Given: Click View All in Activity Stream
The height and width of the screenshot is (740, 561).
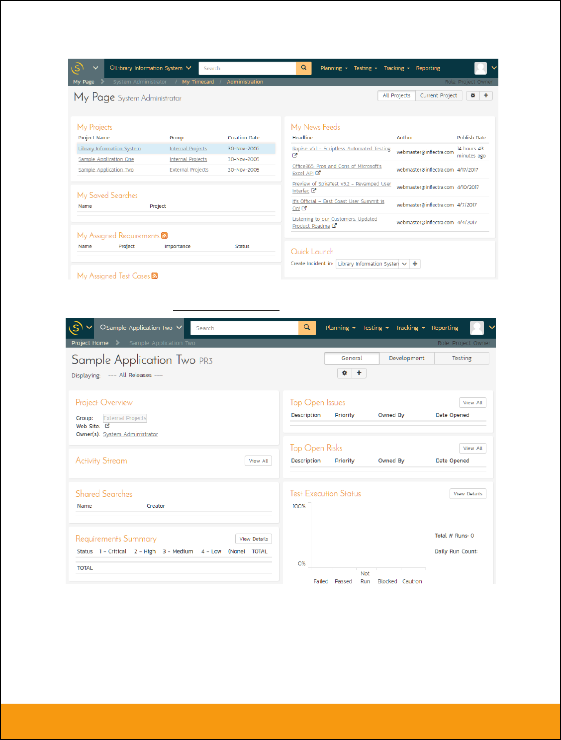Looking at the screenshot, I should tap(259, 461).
